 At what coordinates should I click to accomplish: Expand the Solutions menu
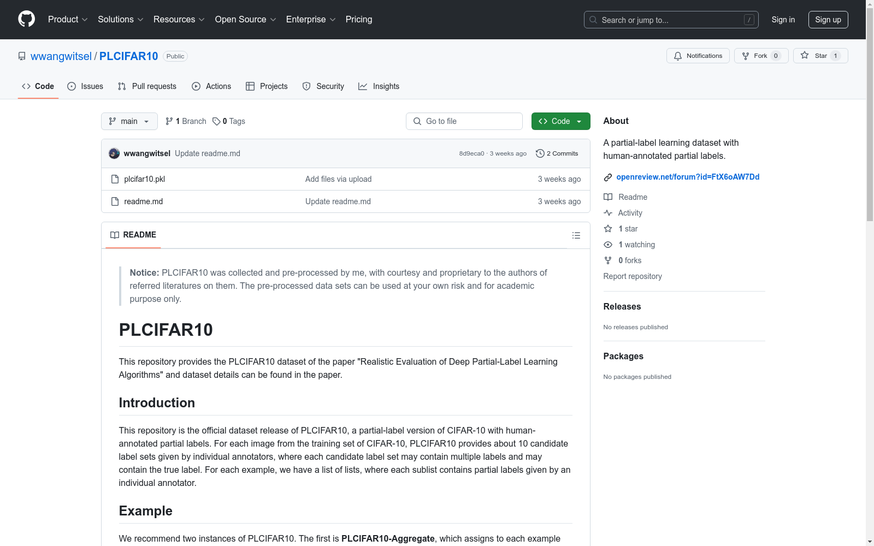click(121, 20)
